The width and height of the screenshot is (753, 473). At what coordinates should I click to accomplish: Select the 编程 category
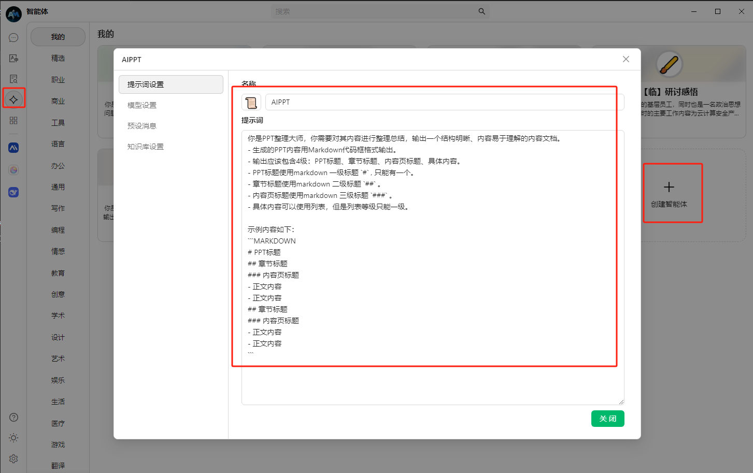pos(58,230)
